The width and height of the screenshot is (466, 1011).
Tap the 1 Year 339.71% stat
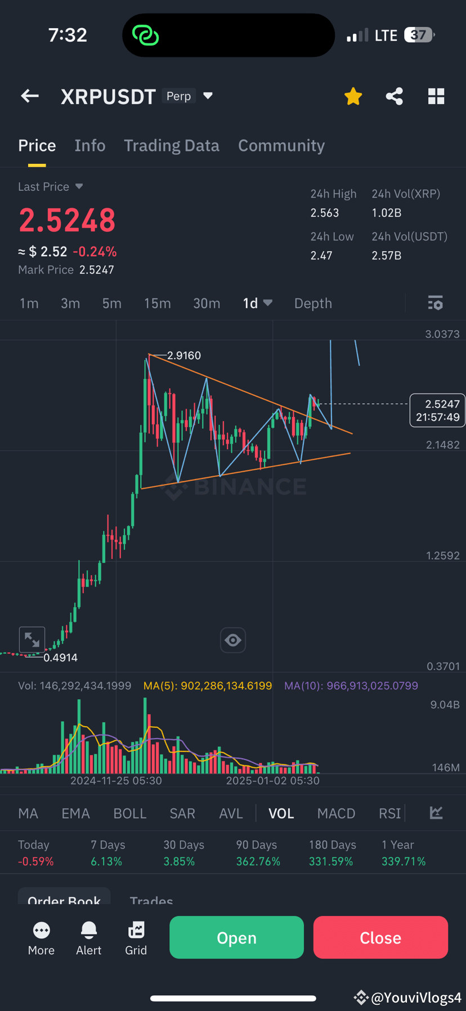pyautogui.click(x=404, y=853)
